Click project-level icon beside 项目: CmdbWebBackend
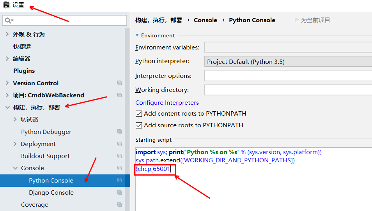This screenshot has width=372, height=211. 120,95
